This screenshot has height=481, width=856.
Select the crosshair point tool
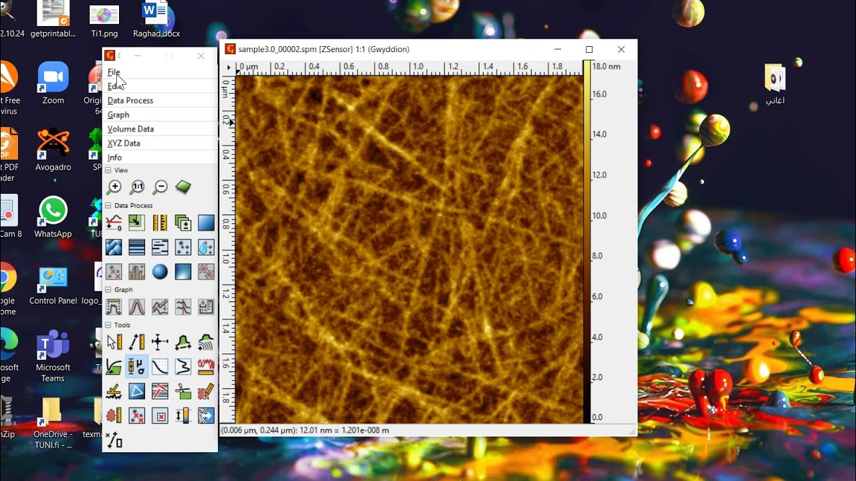pos(160,342)
